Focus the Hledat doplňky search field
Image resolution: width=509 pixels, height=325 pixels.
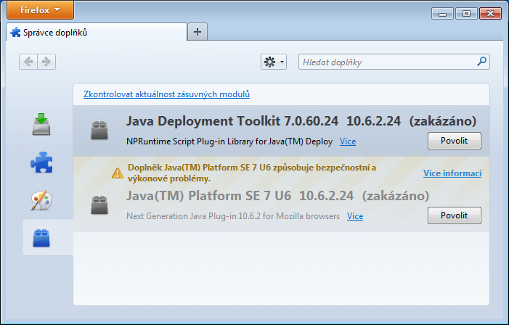click(x=394, y=62)
